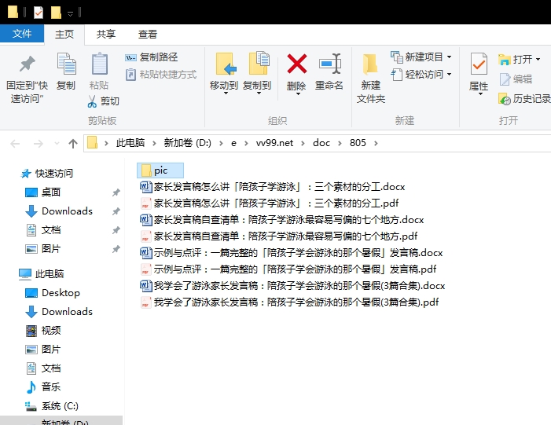Click the 此电脑 breadcrumb segment

coord(130,143)
